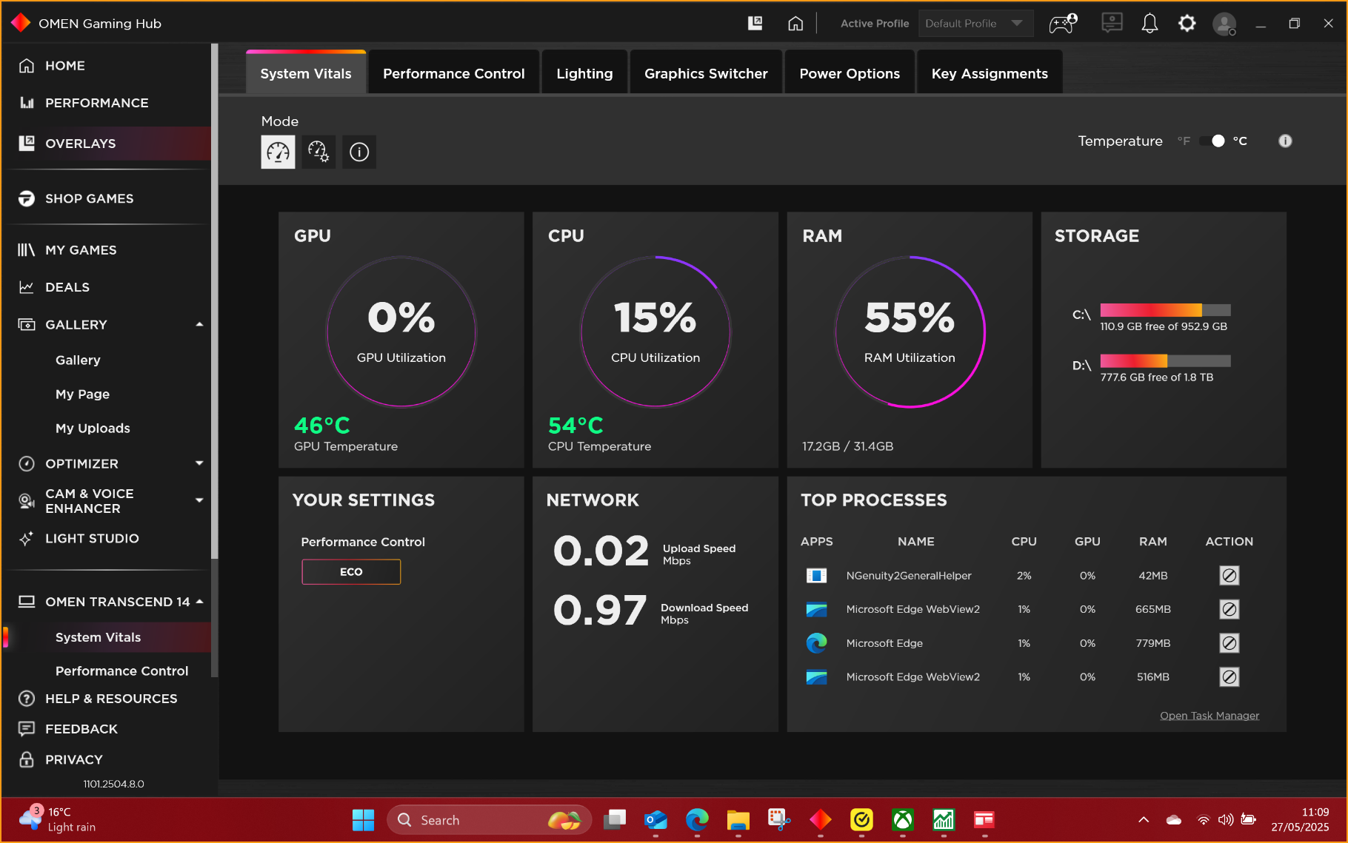Expand Cam & Voice Enhancer section
The image size is (1348, 843).
point(199,500)
